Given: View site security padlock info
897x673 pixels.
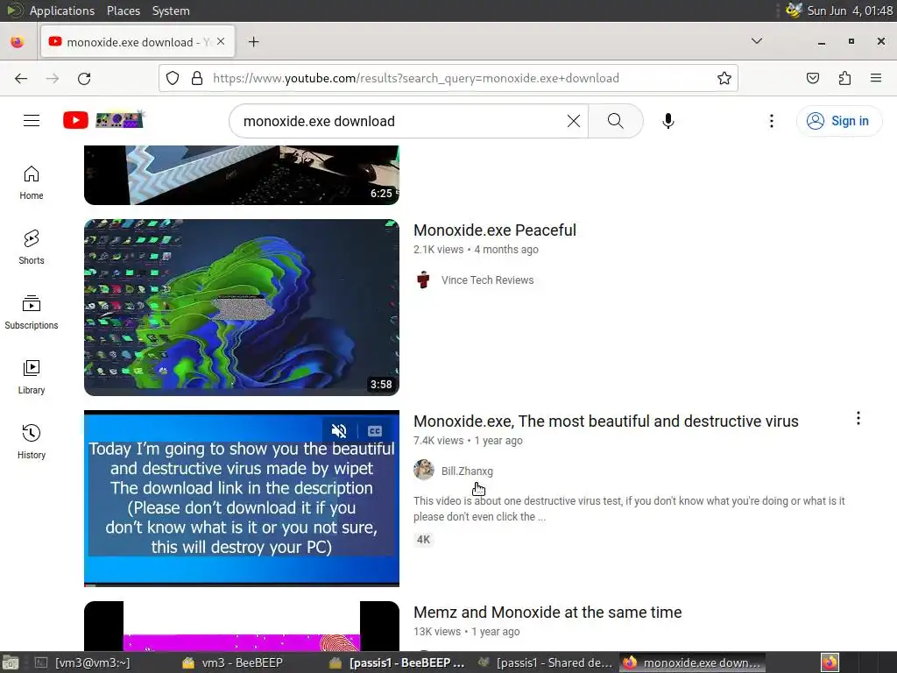Looking at the screenshot, I should click(x=197, y=78).
